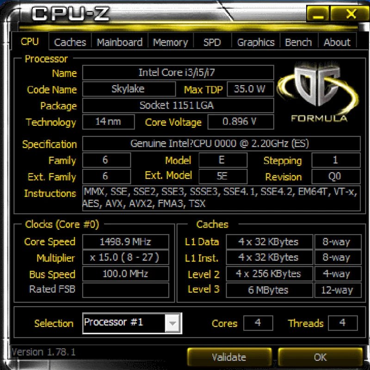Click the package value 'Socket 1151 LGA'

[x=178, y=105]
